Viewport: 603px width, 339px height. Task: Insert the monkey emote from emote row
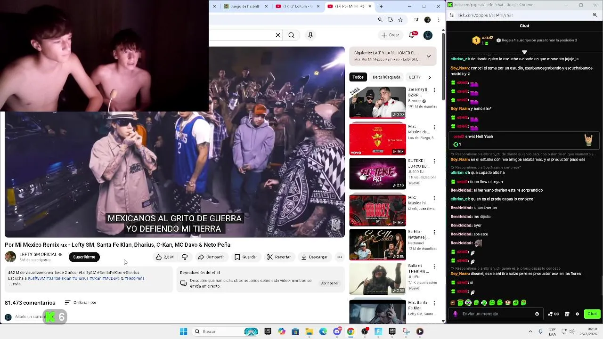click(x=508, y=303)
